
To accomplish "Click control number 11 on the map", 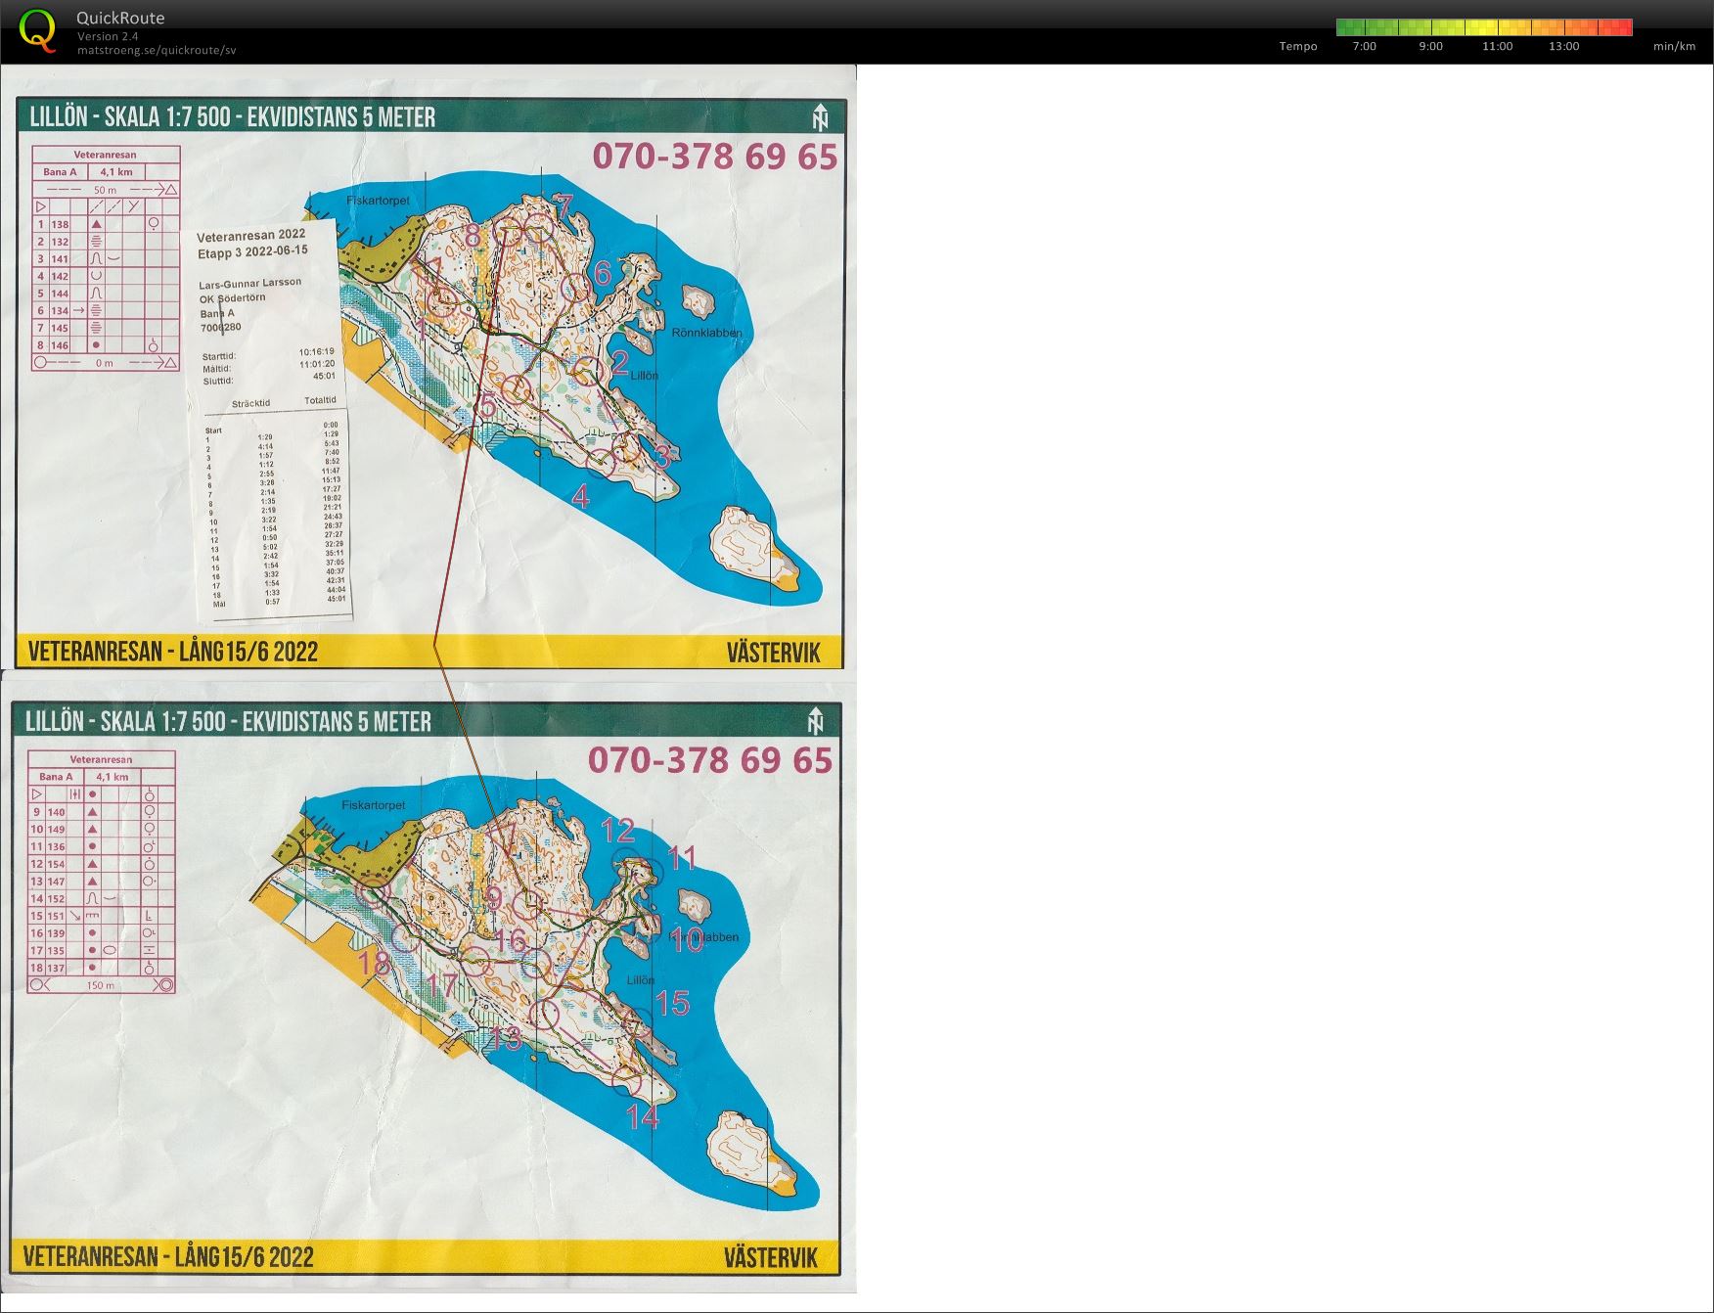I will point(681,858).
